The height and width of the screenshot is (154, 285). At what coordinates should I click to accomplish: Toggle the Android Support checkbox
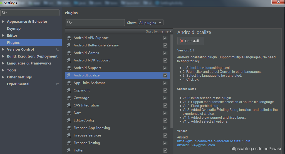pyautogui.click(x=165, y=68)
